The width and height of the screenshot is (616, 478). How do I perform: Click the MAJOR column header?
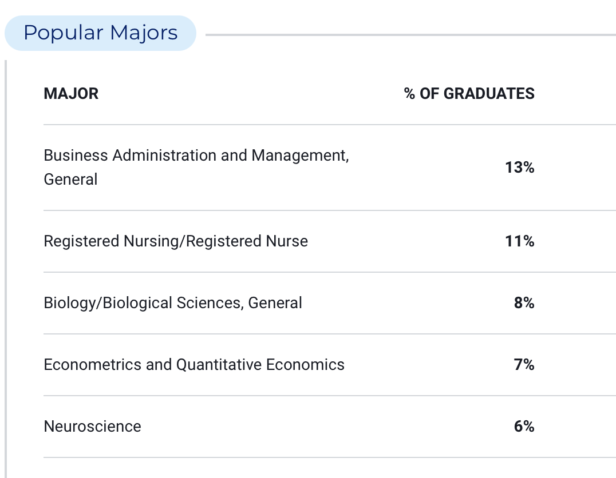coord(71,94)
